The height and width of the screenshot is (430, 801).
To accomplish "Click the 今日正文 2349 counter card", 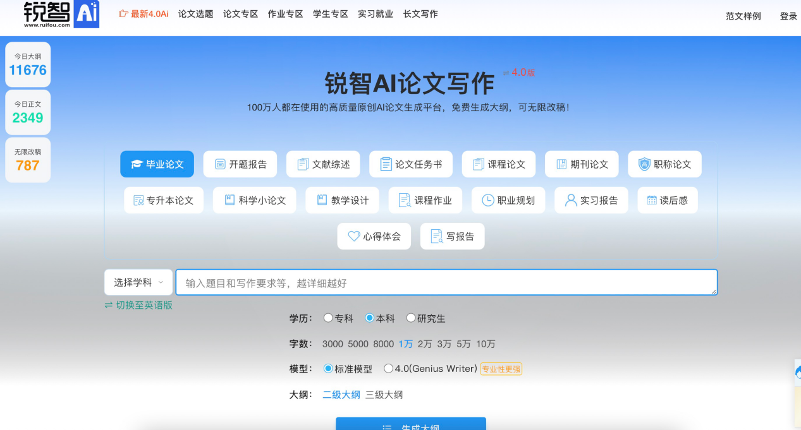I will pos(28,112).
